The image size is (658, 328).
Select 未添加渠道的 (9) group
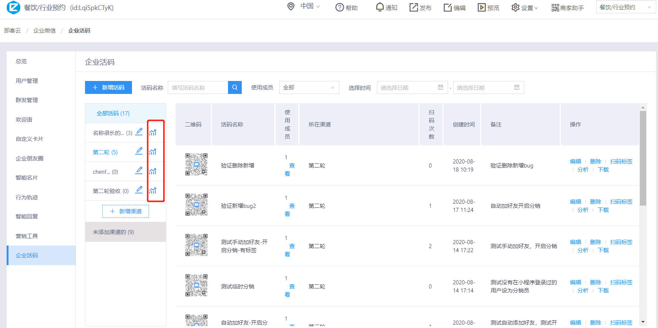point(126,232)
